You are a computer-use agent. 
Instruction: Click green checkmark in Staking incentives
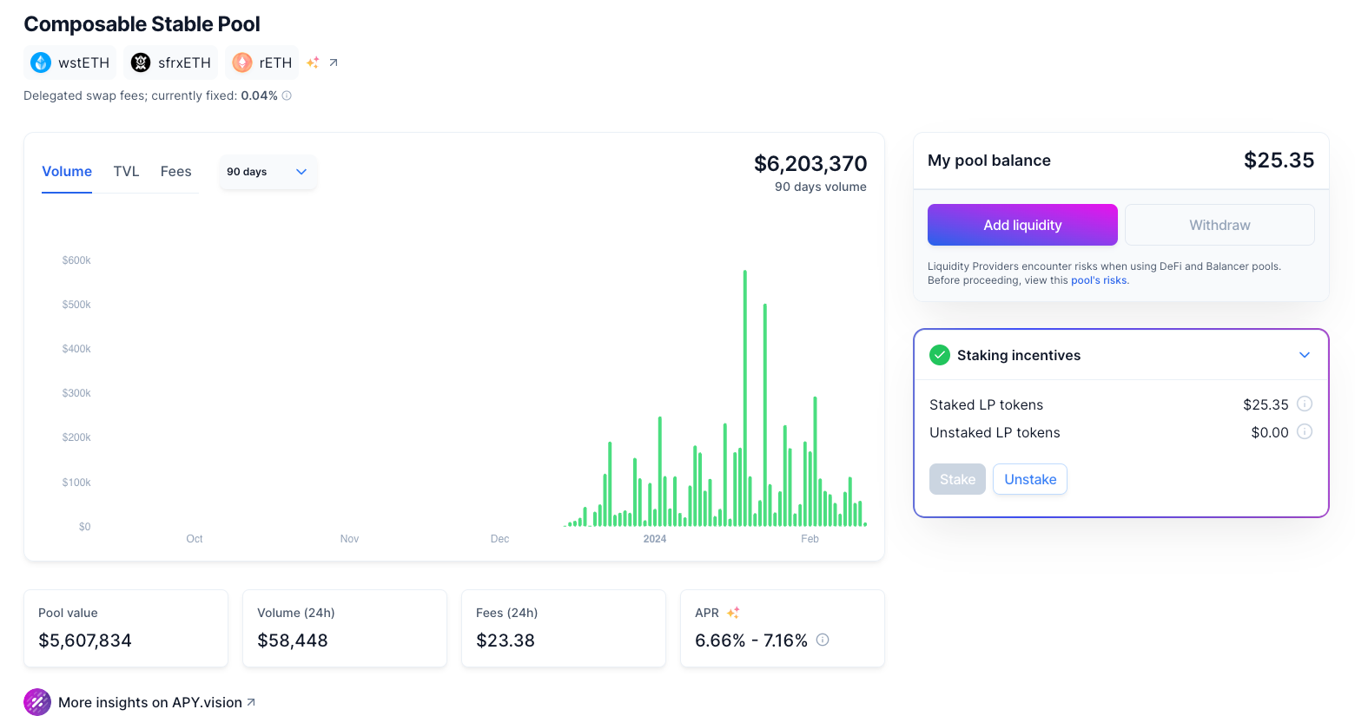940,355
